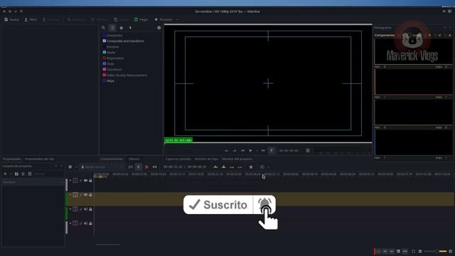Collapse the A1 audio track

click(x=70, y=209)
